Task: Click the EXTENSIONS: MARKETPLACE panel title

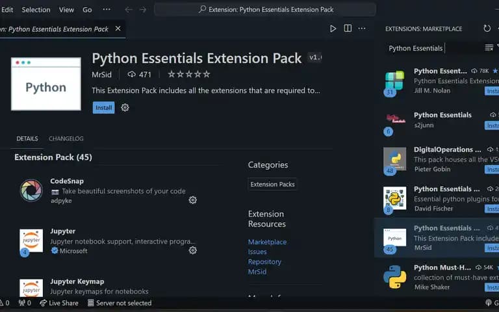Action: [x=424, y=29]
